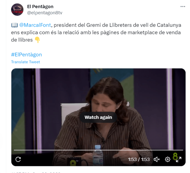
Task: Open the #ElPentàgon hashtag
Action: pyautogui.click(x=27, y=55)
